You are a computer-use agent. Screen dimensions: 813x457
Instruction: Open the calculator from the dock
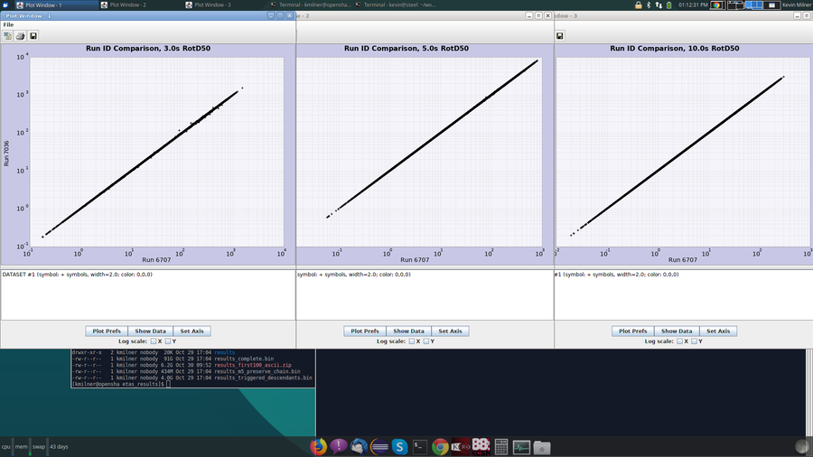click(x=501, y=446)
